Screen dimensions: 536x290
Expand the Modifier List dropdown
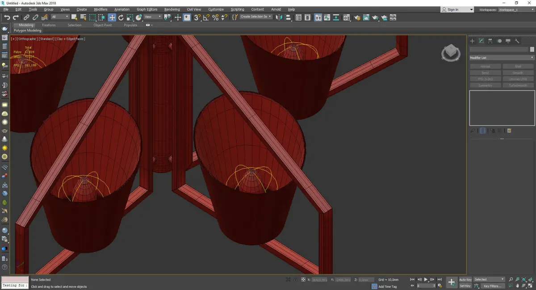point(502,58)
